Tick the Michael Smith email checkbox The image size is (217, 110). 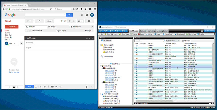coord(27,31)
